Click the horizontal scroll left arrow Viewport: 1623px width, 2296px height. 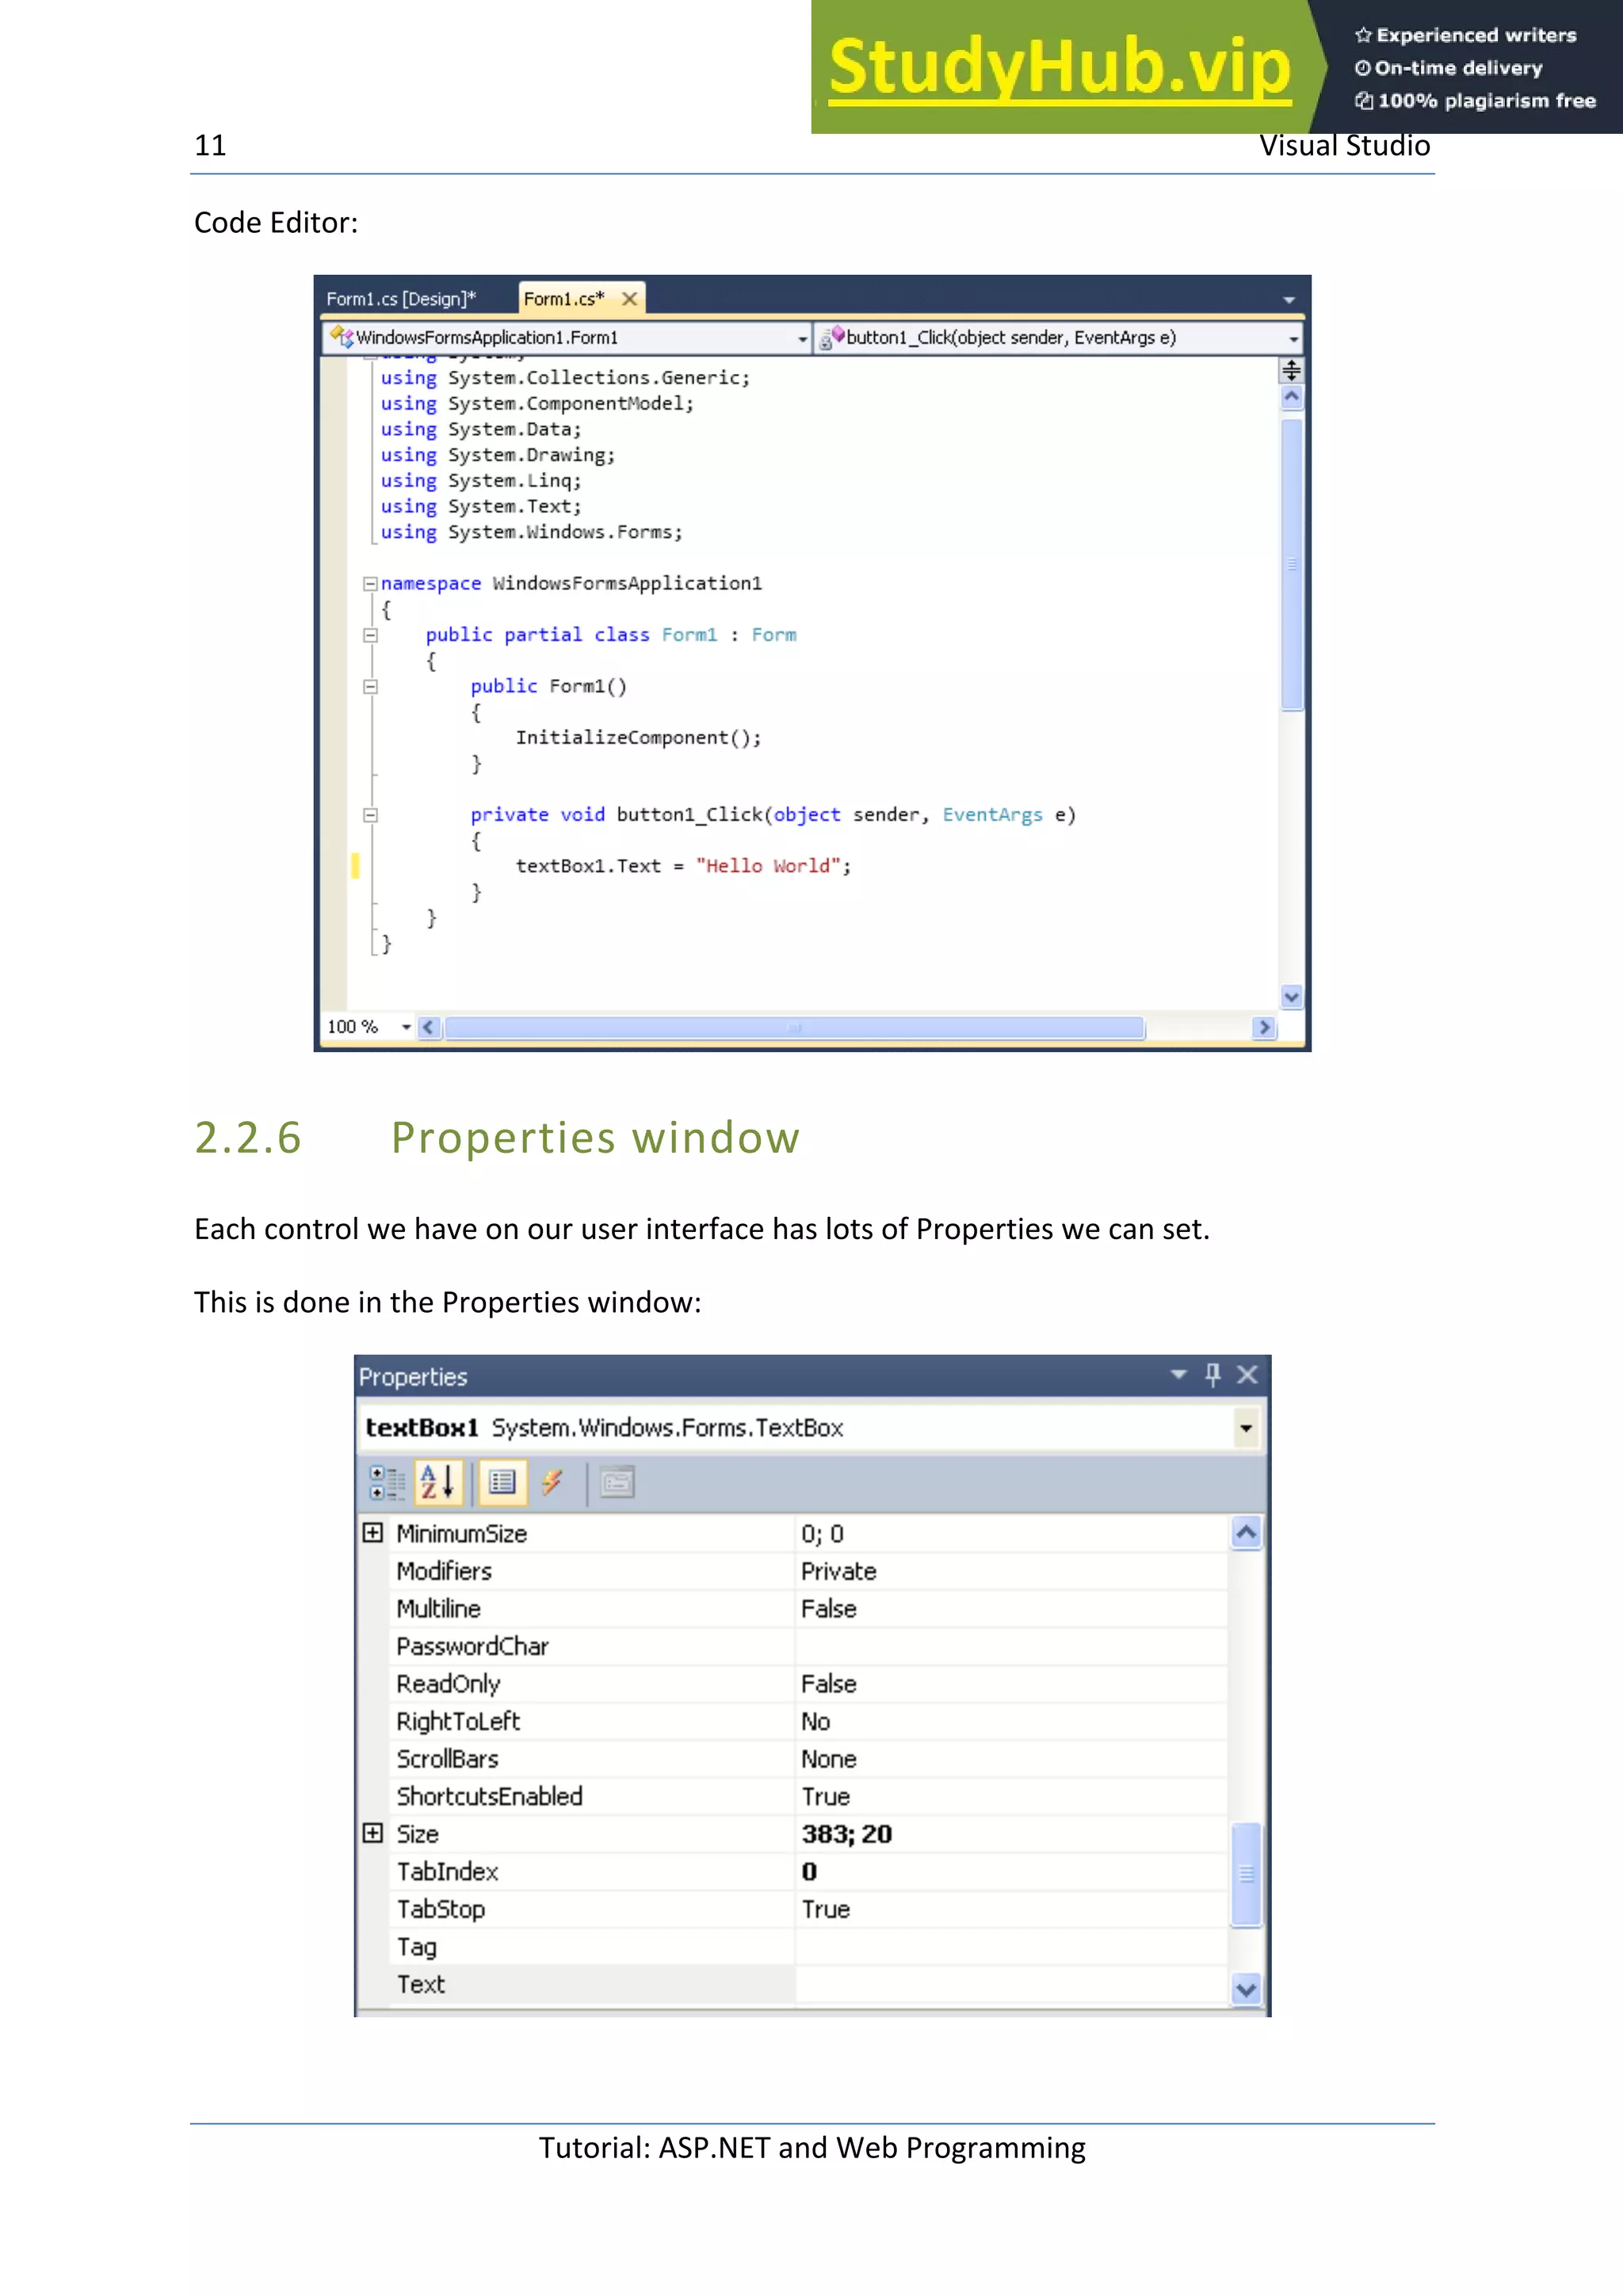429,1027
